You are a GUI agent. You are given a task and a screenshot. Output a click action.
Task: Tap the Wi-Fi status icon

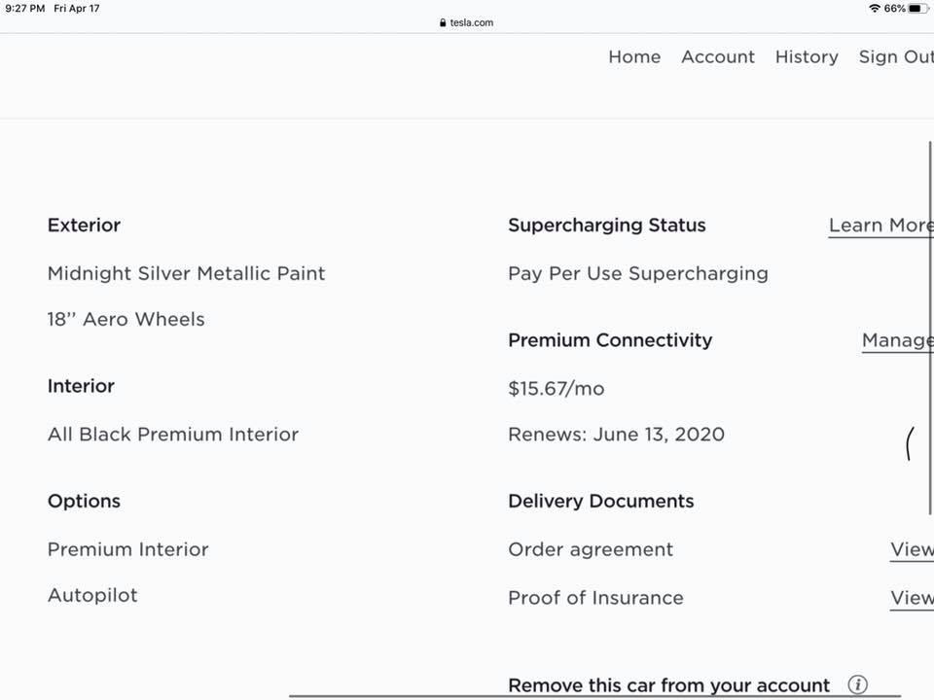[875, 8]
